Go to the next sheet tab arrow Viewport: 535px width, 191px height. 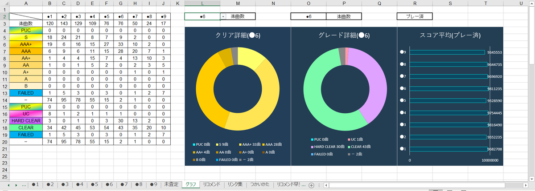tap(17, 185)
